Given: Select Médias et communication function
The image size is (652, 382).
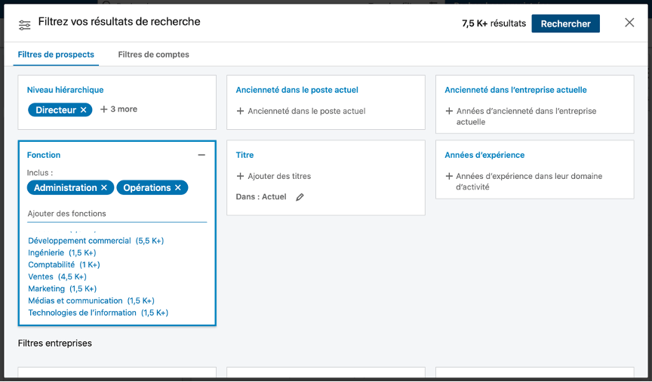Looking at the screenshot, I should [x=91, y=301].
